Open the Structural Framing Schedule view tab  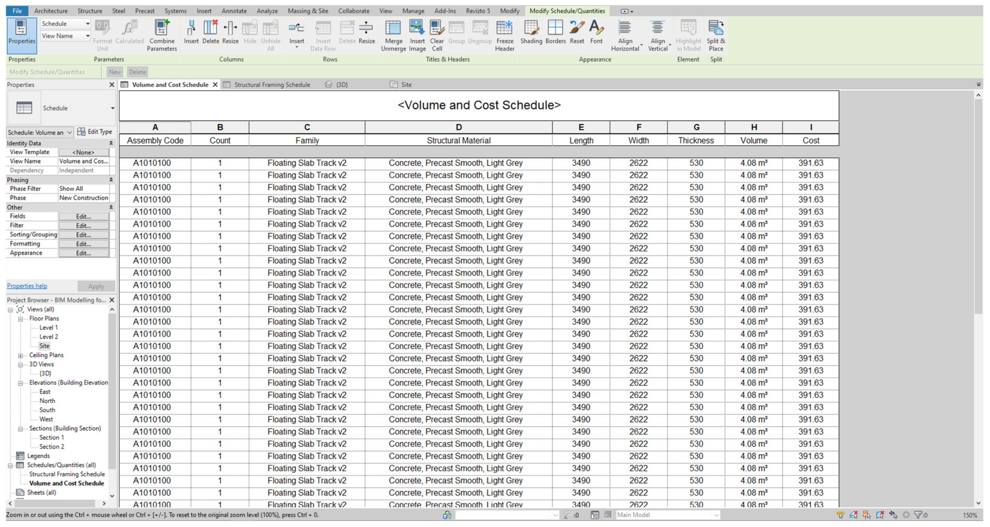pyautogui.click(x=272, y=84)
